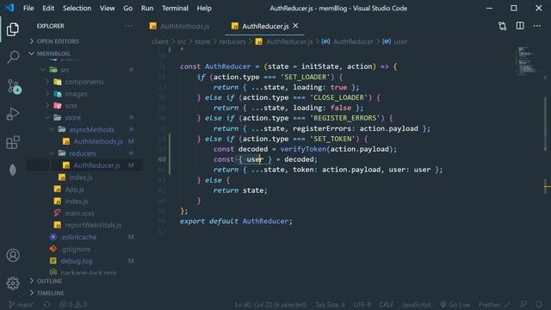Open the Go menu

(x=128, y=8)
